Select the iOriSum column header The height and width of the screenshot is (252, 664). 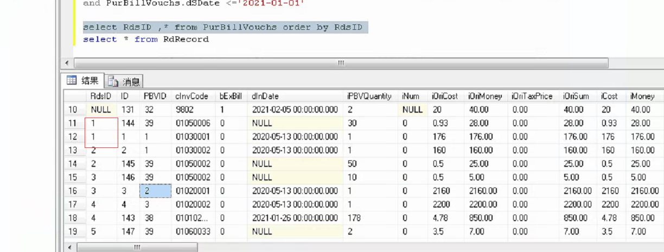click(x=578, y=96)
